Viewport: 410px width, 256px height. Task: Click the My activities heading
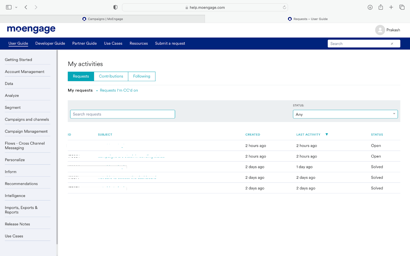(85, 64)
